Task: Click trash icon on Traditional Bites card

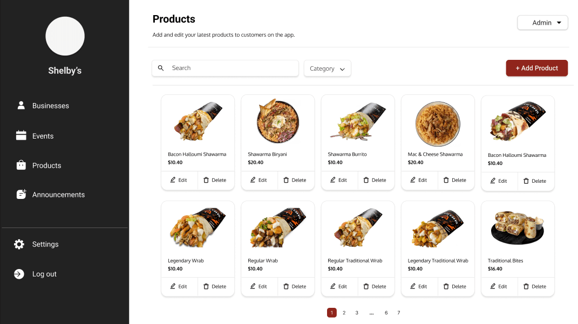Action: point(526,286)
